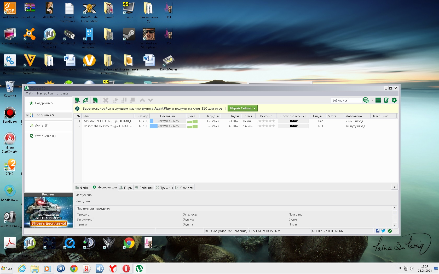Click the Rosomaha torrent progress bar
The width and height of the screenshot is (439, 274).
168,126
